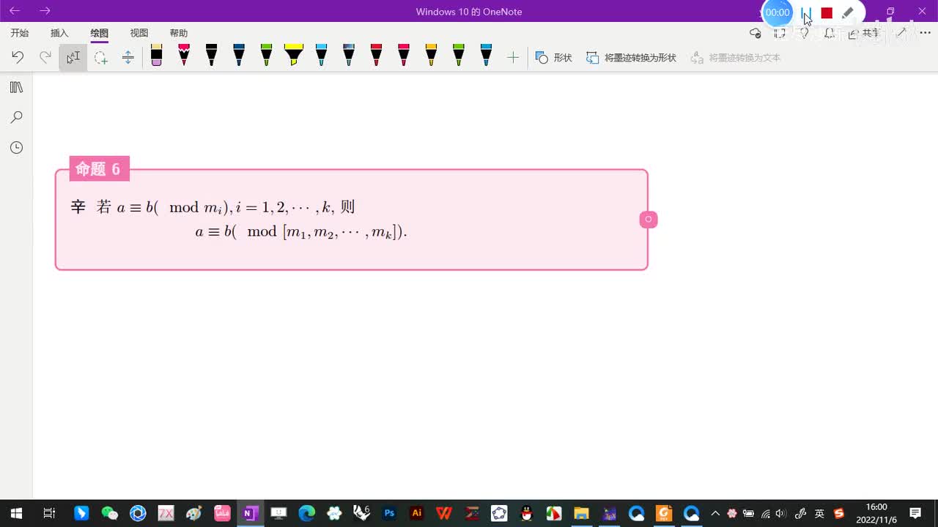Open the 视图 tab
Screen dimensions: 938x527
tap(139, 33)
